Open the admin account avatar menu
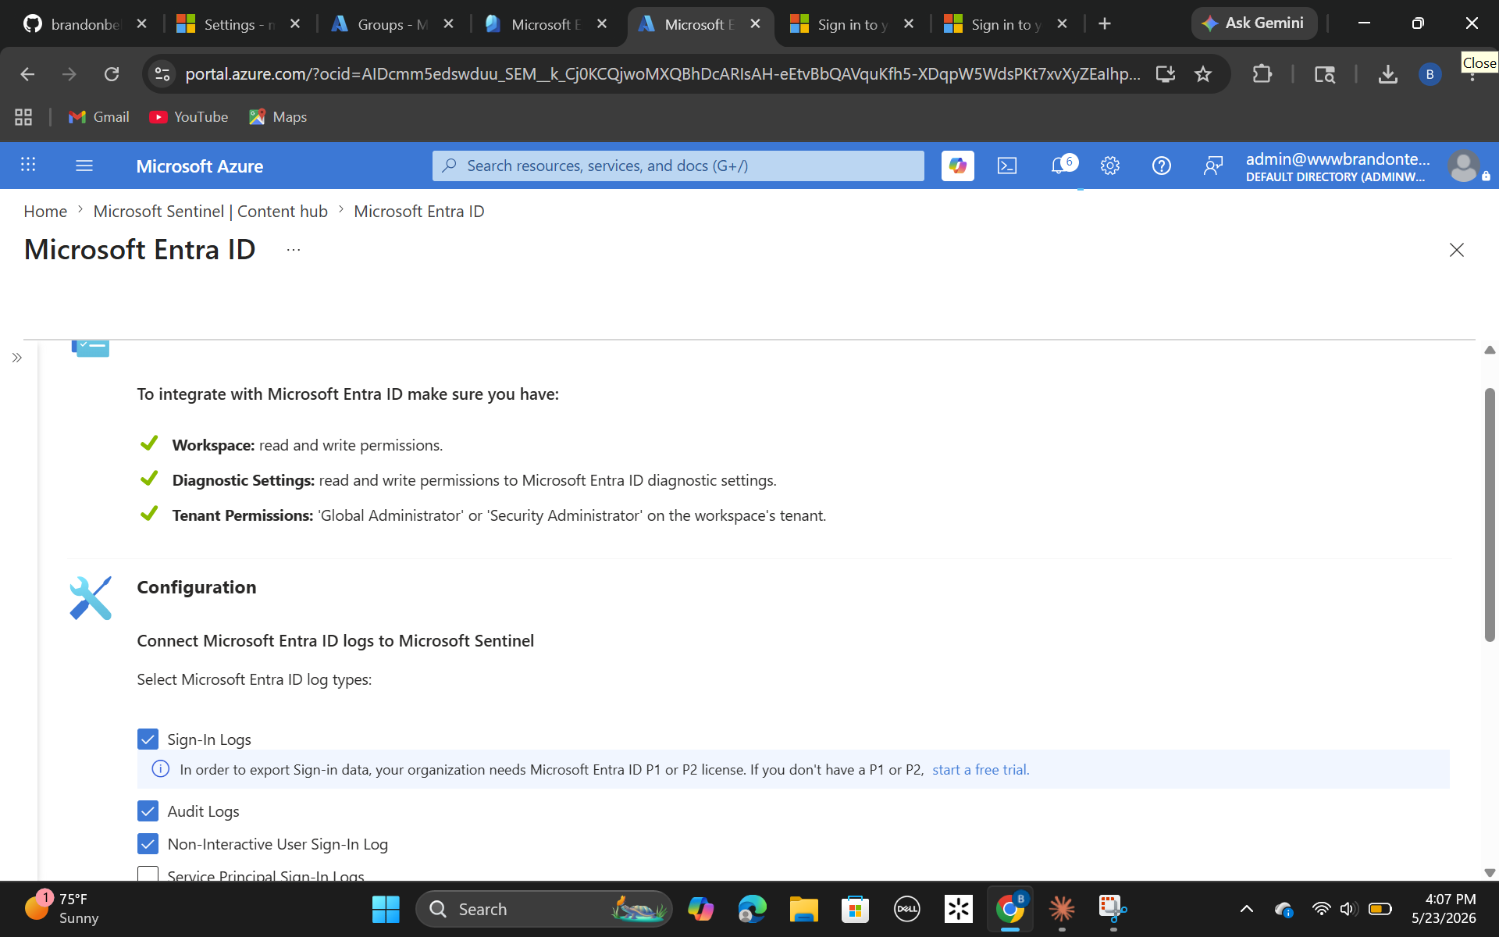This screenshot has height=937, width=1499. (x=1463, y=166)
